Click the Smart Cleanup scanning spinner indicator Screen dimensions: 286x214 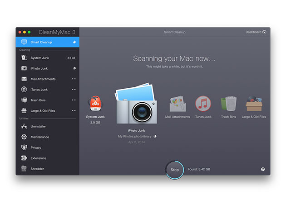tap(74, 42)
